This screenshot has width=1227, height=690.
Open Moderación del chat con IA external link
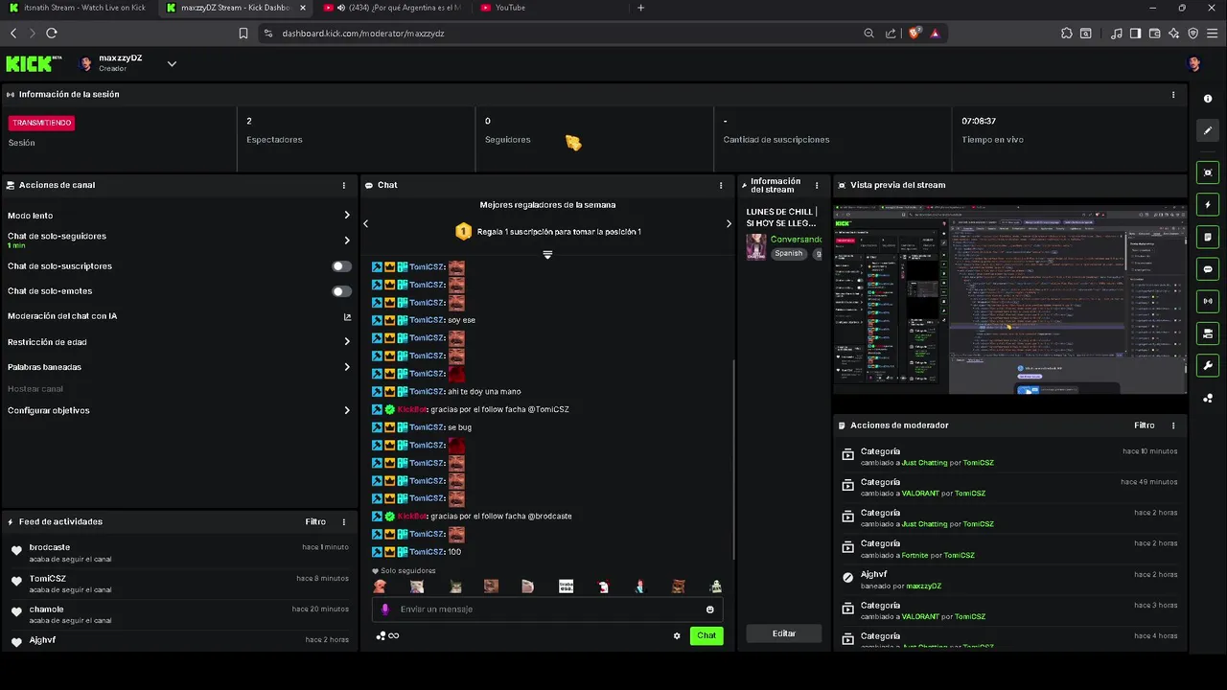click(x=347, y=316)
